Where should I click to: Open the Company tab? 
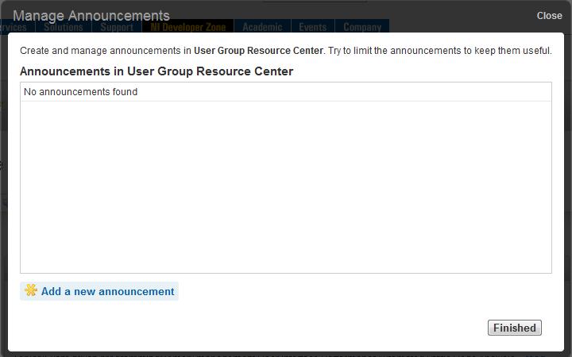(x=362, y=28)
